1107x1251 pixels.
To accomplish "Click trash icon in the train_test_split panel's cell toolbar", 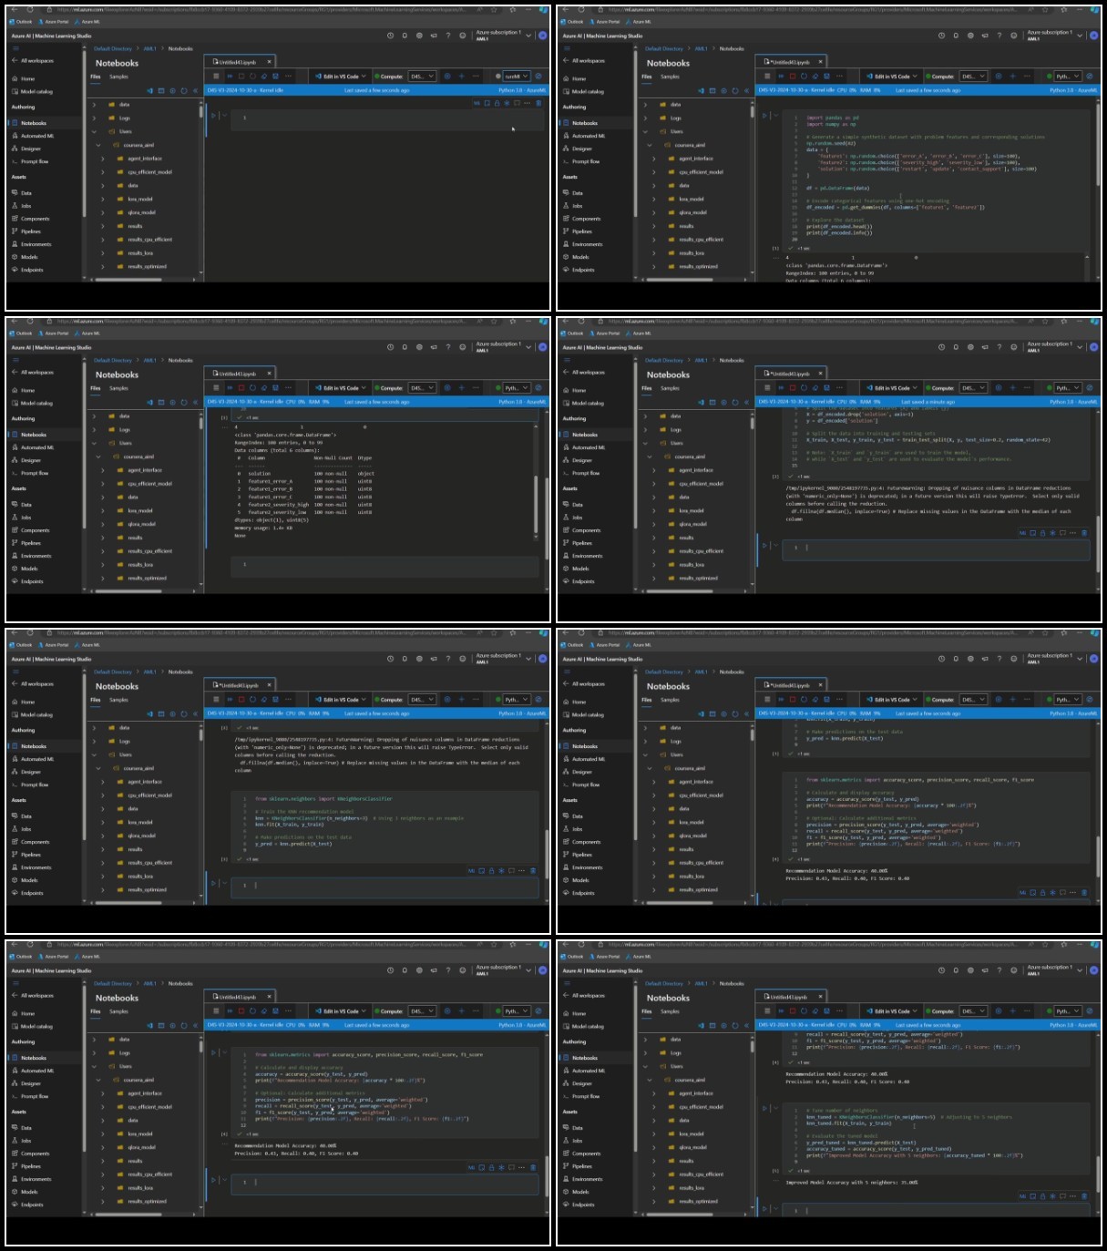I will click(1084, 533).
